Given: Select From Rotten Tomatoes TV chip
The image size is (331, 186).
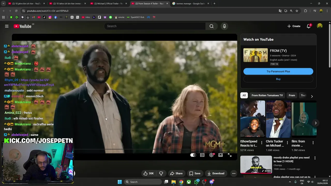Looking at the screenshot, I should 267,95.
